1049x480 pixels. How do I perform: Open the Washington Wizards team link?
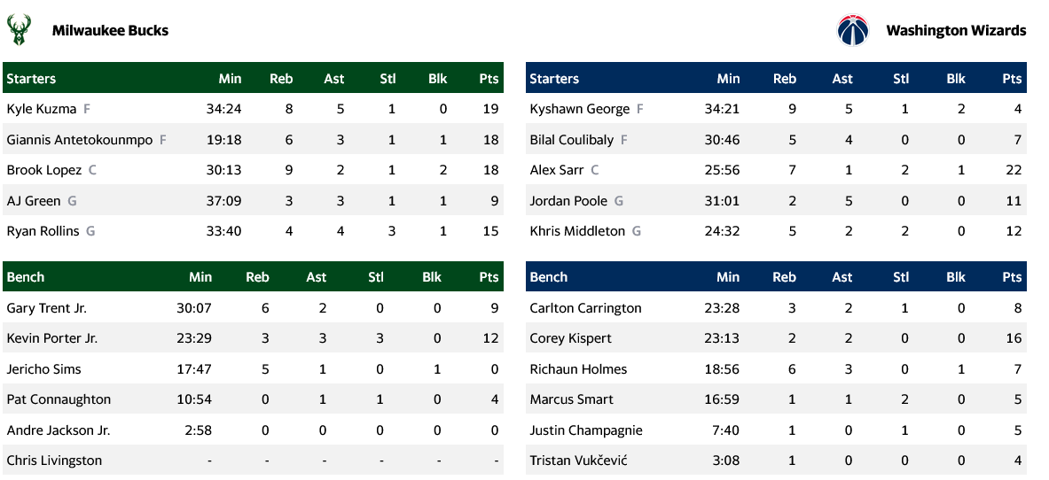(x=956, y=30)
